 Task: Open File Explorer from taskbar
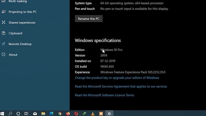coord(43,114)
